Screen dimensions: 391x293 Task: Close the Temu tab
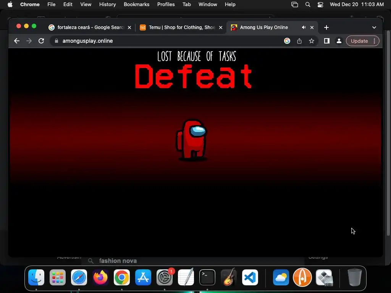pyautogui.click(x=221, y=27)
